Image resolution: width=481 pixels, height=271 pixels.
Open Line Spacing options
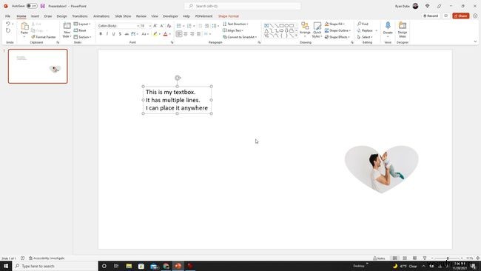point(215,26)
